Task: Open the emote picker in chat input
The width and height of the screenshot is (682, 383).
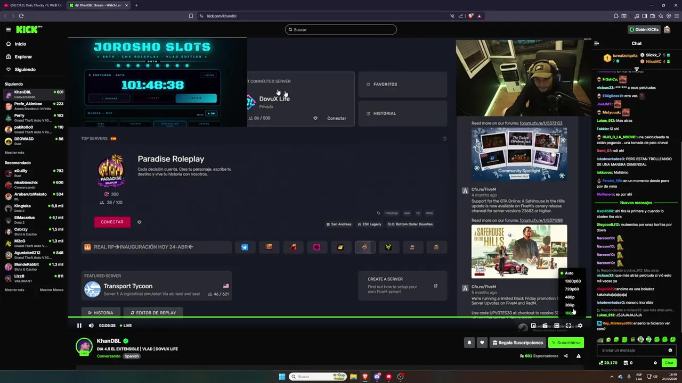Action: [670, 351]
